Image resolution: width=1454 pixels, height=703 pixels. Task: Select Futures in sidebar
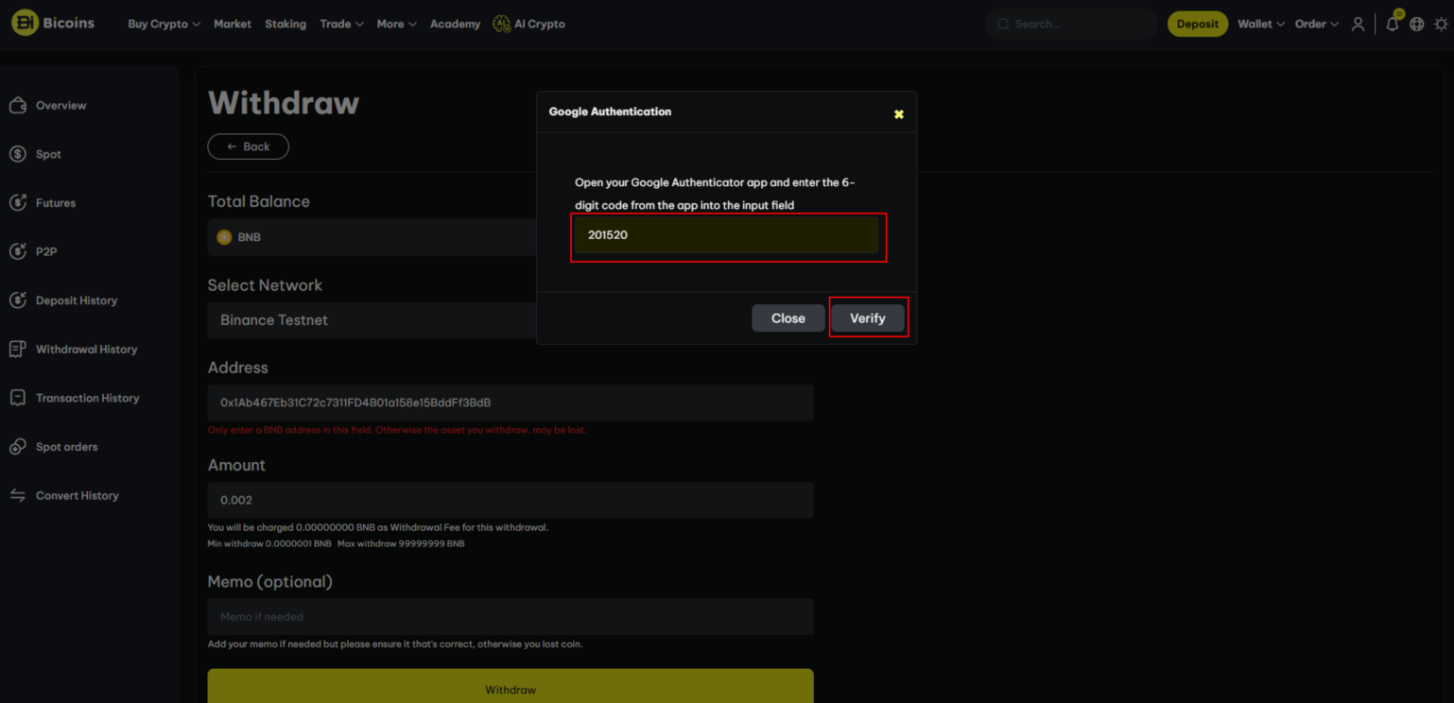(x=55, y=203)
